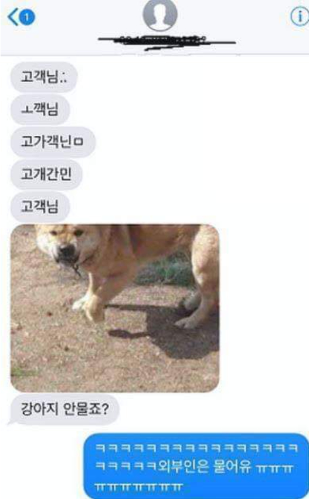
Task: Tap the green grass patch in photo
Action: click(167, 270)
